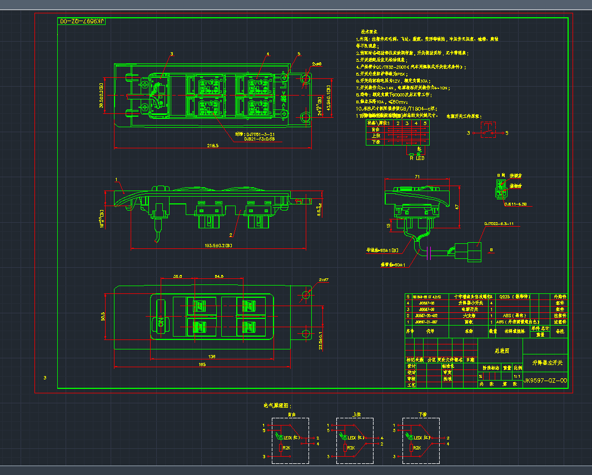Click the 技术要求 heading text

[370, 33]
